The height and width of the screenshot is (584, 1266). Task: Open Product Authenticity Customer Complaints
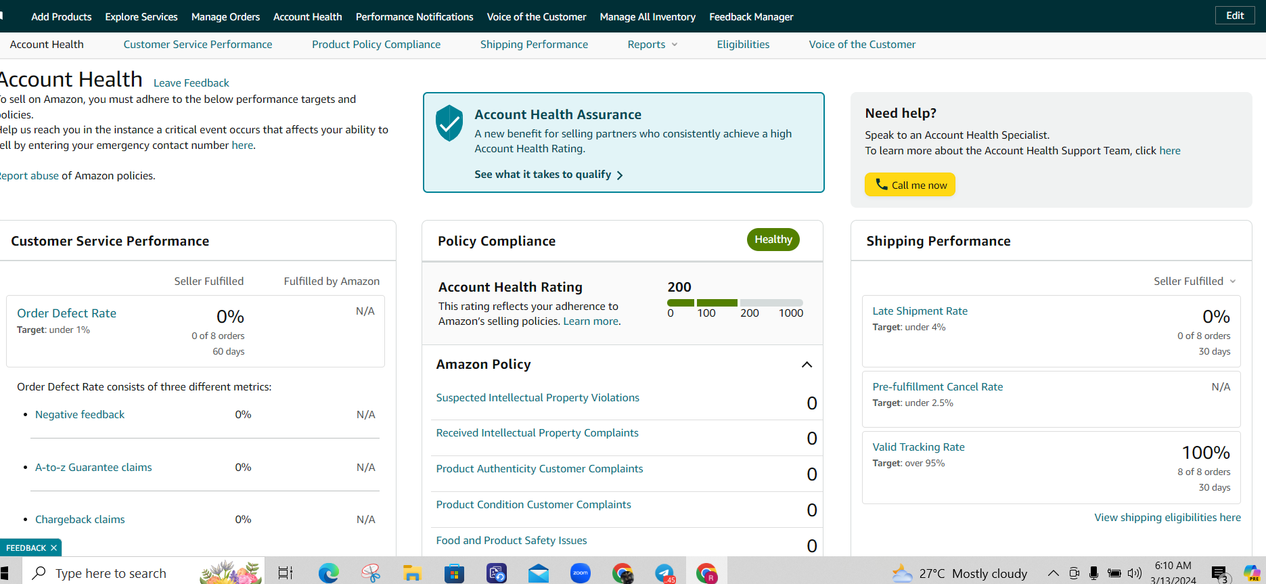tap(539, 469)
